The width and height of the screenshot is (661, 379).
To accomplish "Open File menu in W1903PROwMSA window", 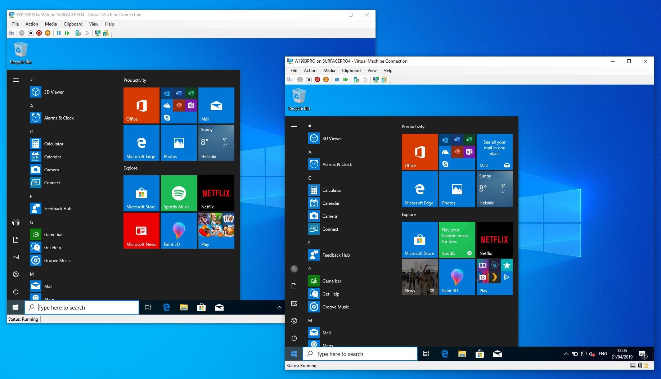I will pyautogui.click(x=15, y=24).
